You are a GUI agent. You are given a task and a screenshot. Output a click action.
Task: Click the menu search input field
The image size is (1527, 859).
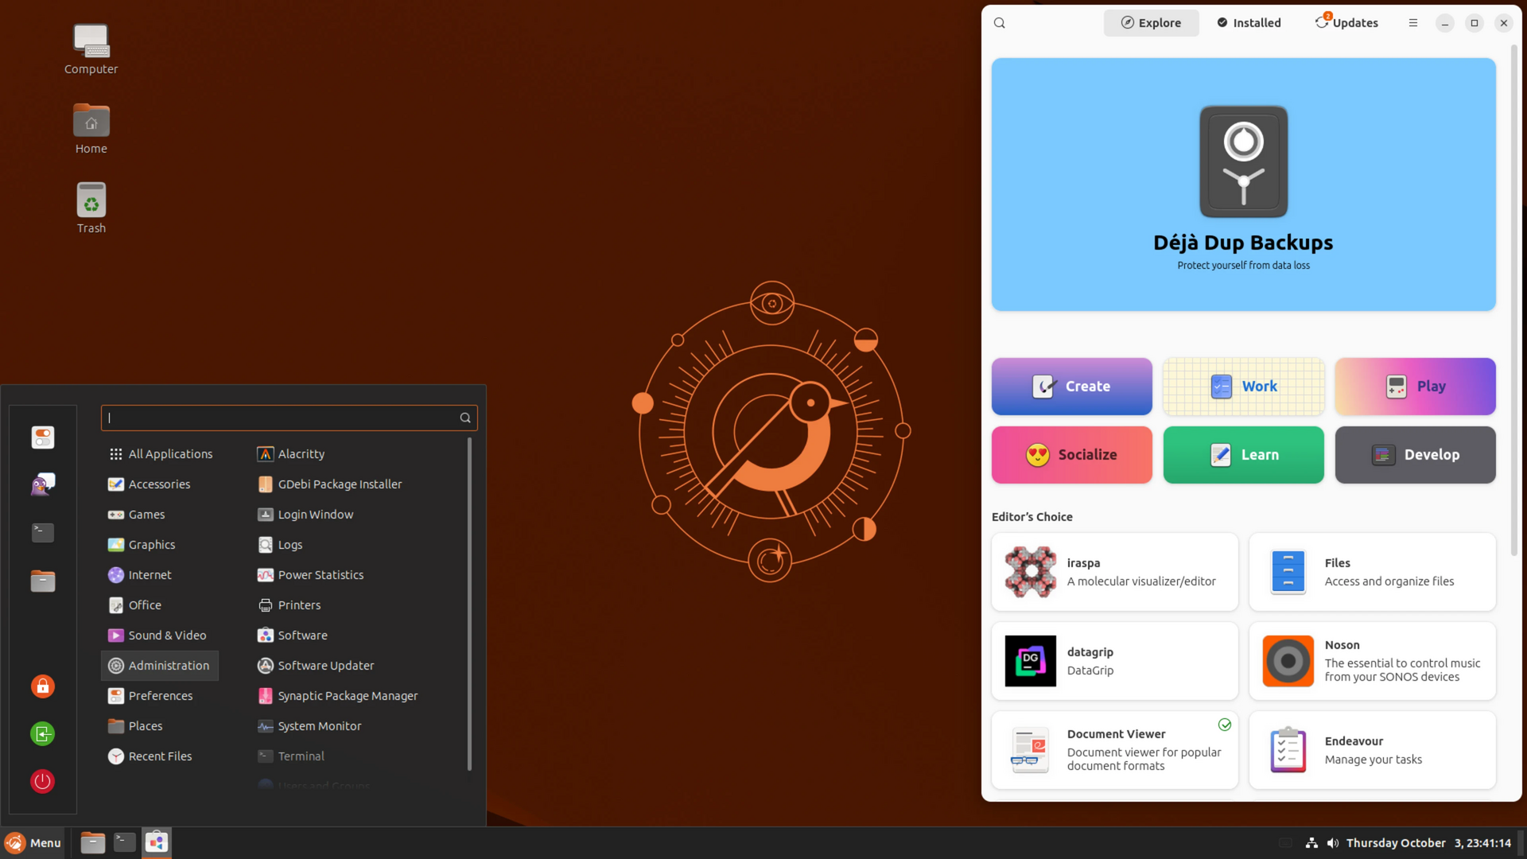coord(289,418)
